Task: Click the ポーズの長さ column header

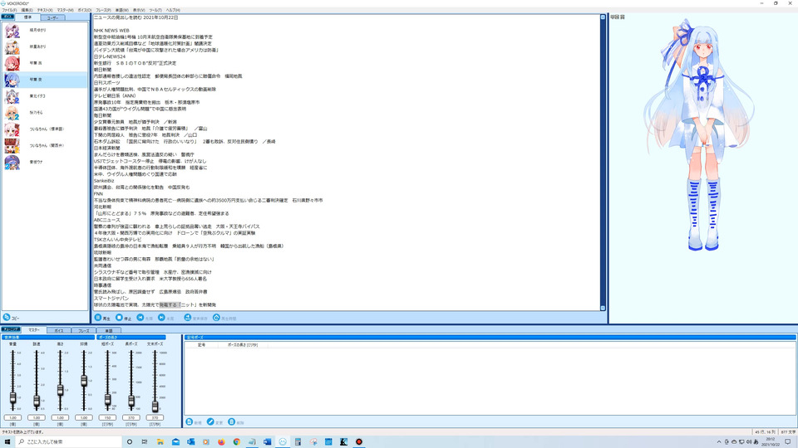Action: (243, 345)
